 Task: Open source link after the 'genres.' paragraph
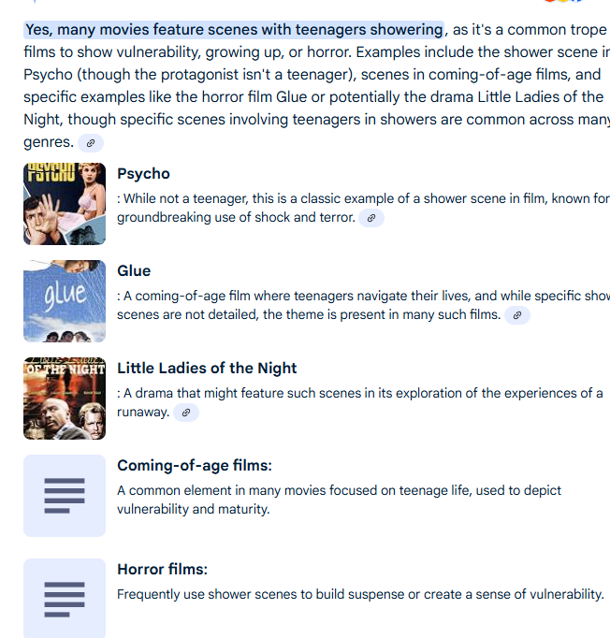click(x=91, y=143)
